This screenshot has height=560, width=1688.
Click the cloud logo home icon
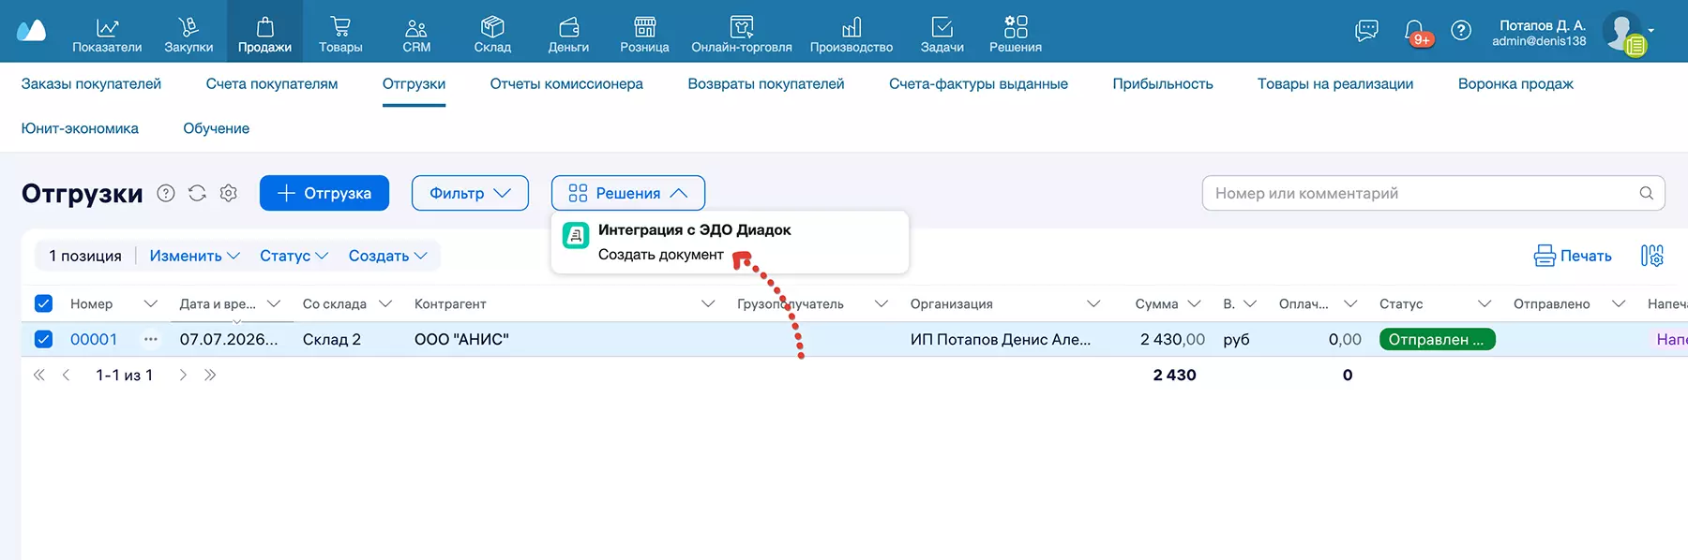[x=31, y=30]
